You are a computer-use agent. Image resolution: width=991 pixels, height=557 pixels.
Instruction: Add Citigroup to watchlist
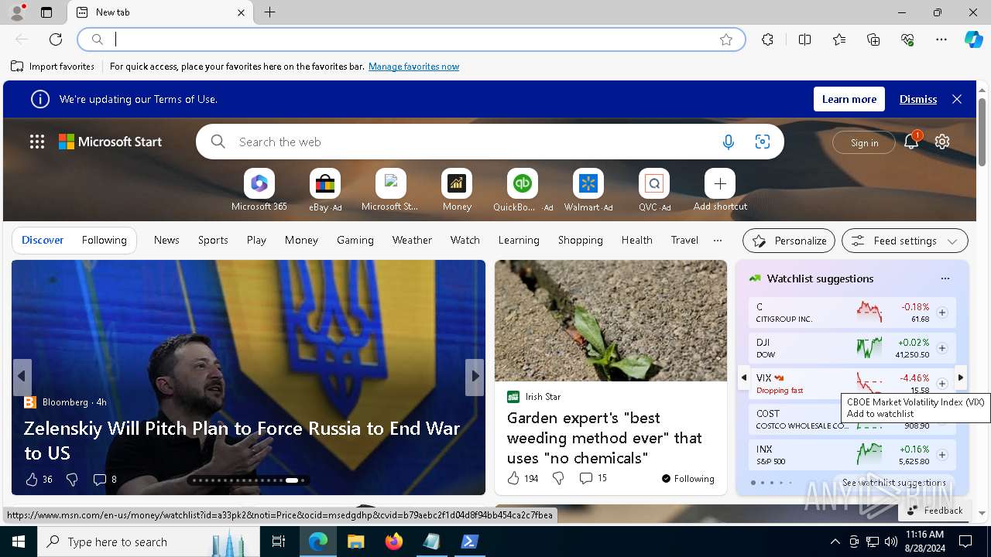coord(942,313)
